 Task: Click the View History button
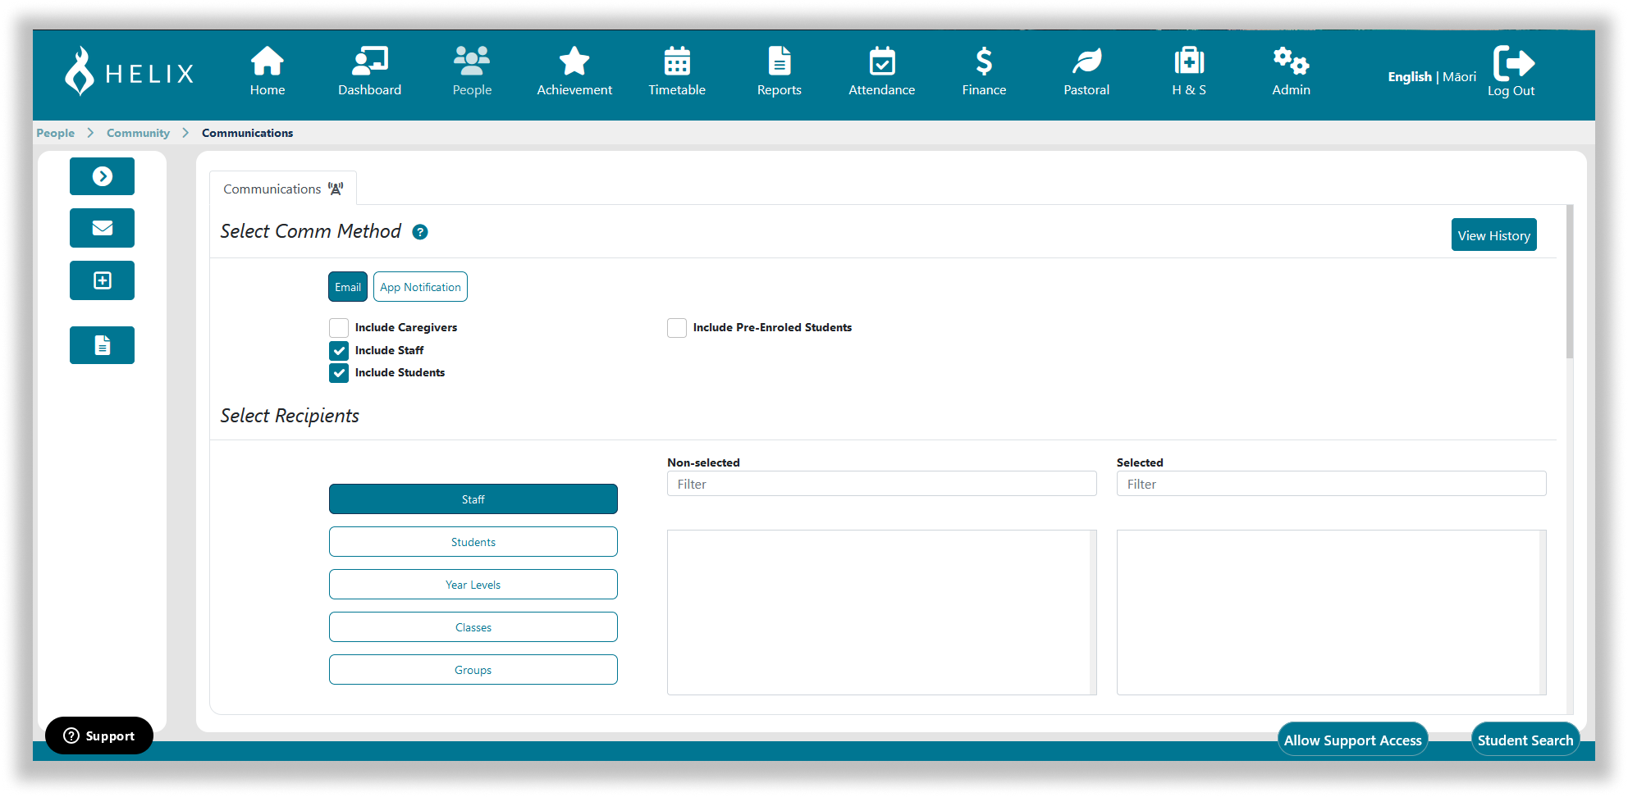tap(1493, 235)
